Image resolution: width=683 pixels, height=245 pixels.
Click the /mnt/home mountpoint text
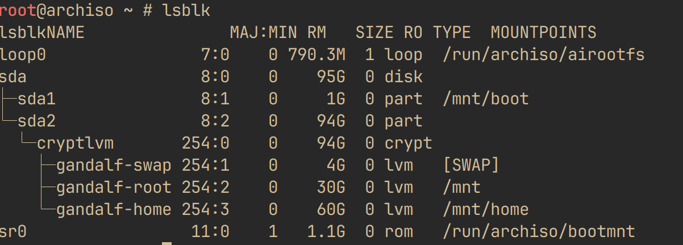485,209
